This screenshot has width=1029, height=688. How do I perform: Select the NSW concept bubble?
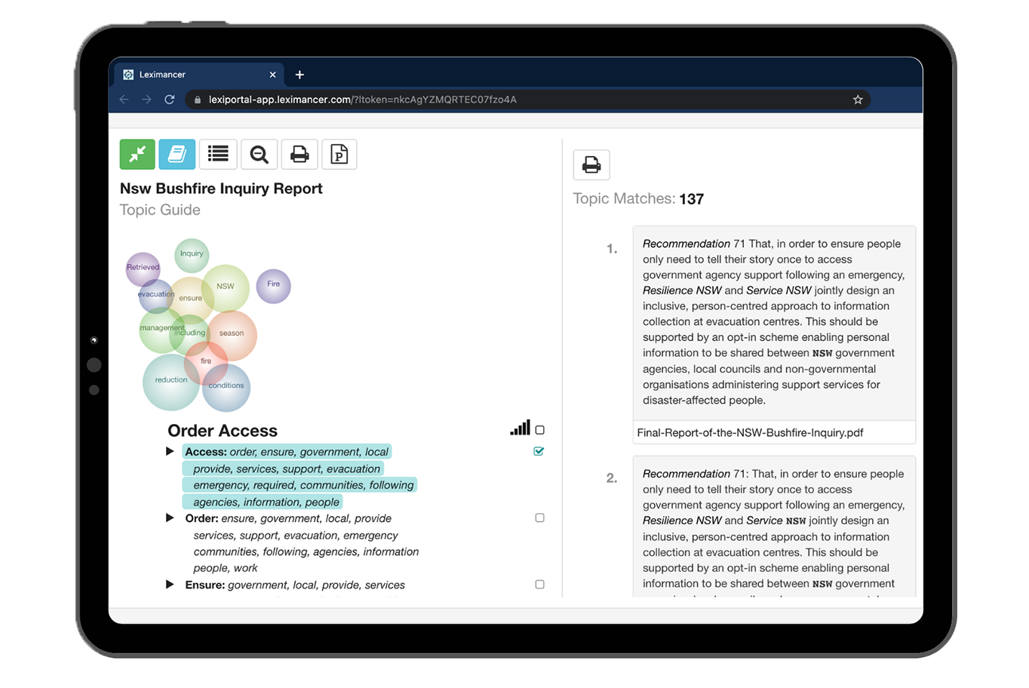(x=226, y=287)
